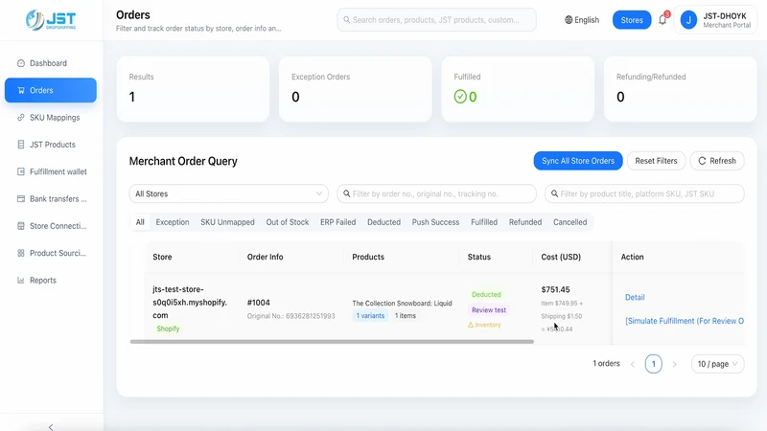This screenshot has width=767, height=431.
Task: Click the Orders cart icon
Action: (x=20, y=90)
